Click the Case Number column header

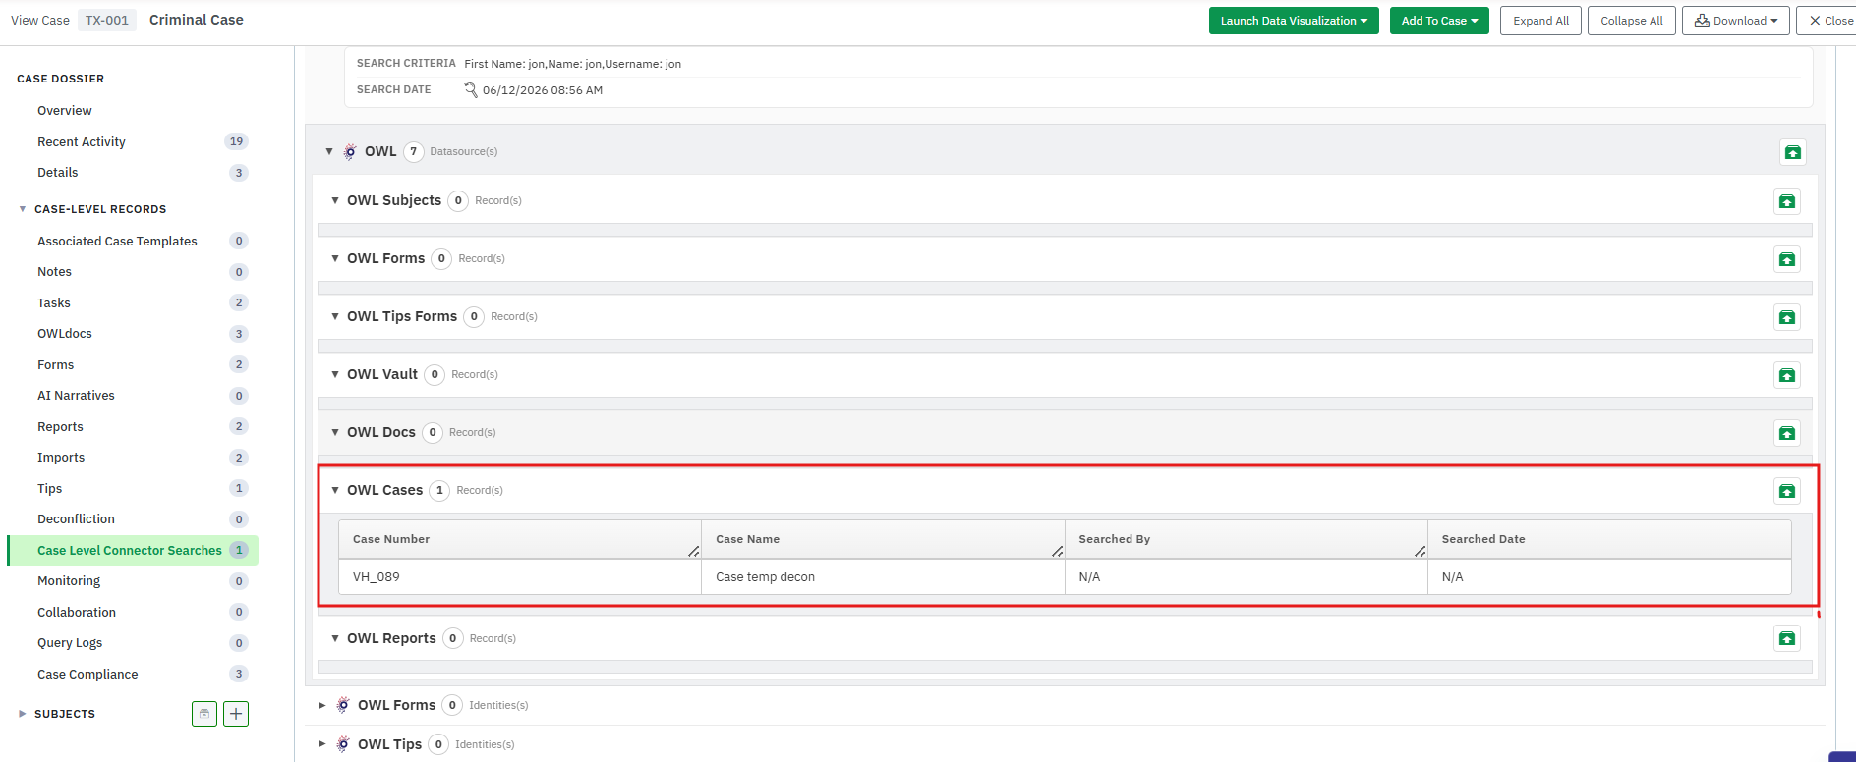520,539
